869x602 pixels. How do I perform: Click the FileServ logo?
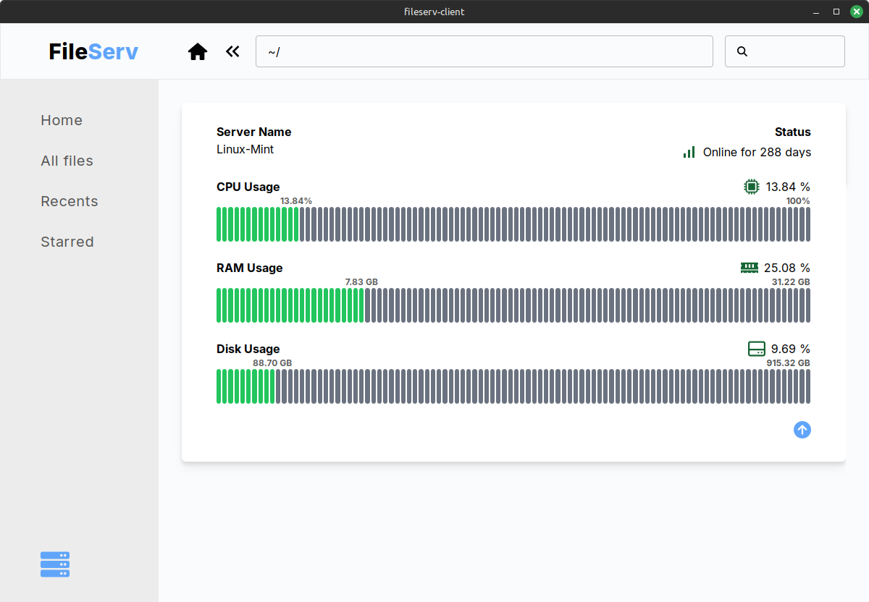click(x=93, y=51)
